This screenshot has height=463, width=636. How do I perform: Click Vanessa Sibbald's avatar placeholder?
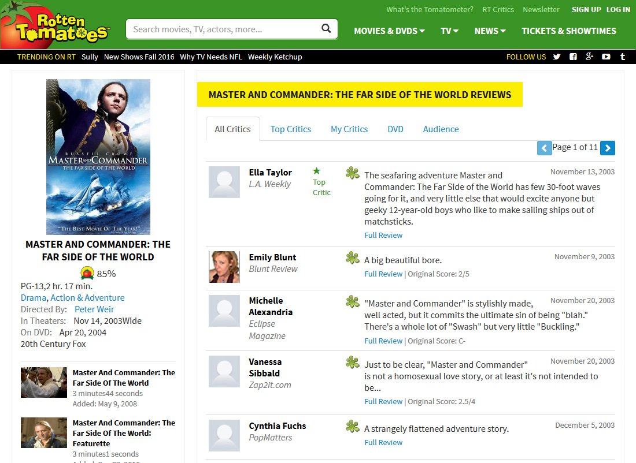[x=224, y=371]
